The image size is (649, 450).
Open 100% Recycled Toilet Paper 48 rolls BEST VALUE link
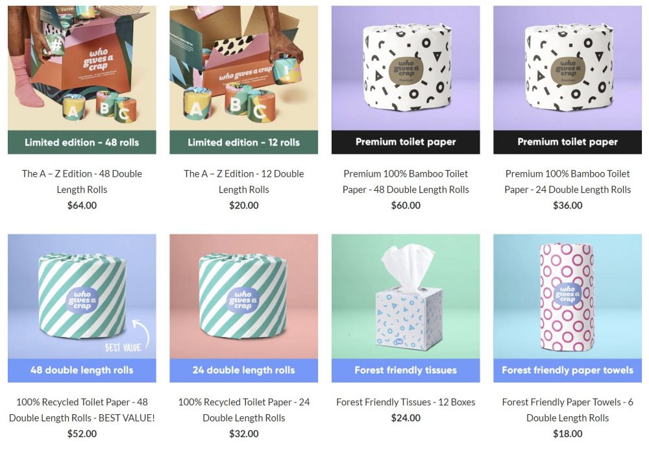point(82,410)
